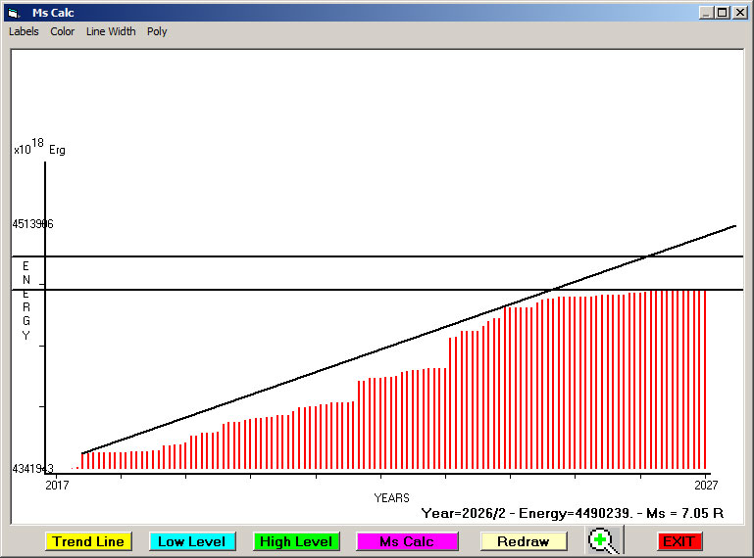Click the 2017 label on the years axis
This screenshot has height=558, width=754.
pos(58,486)
